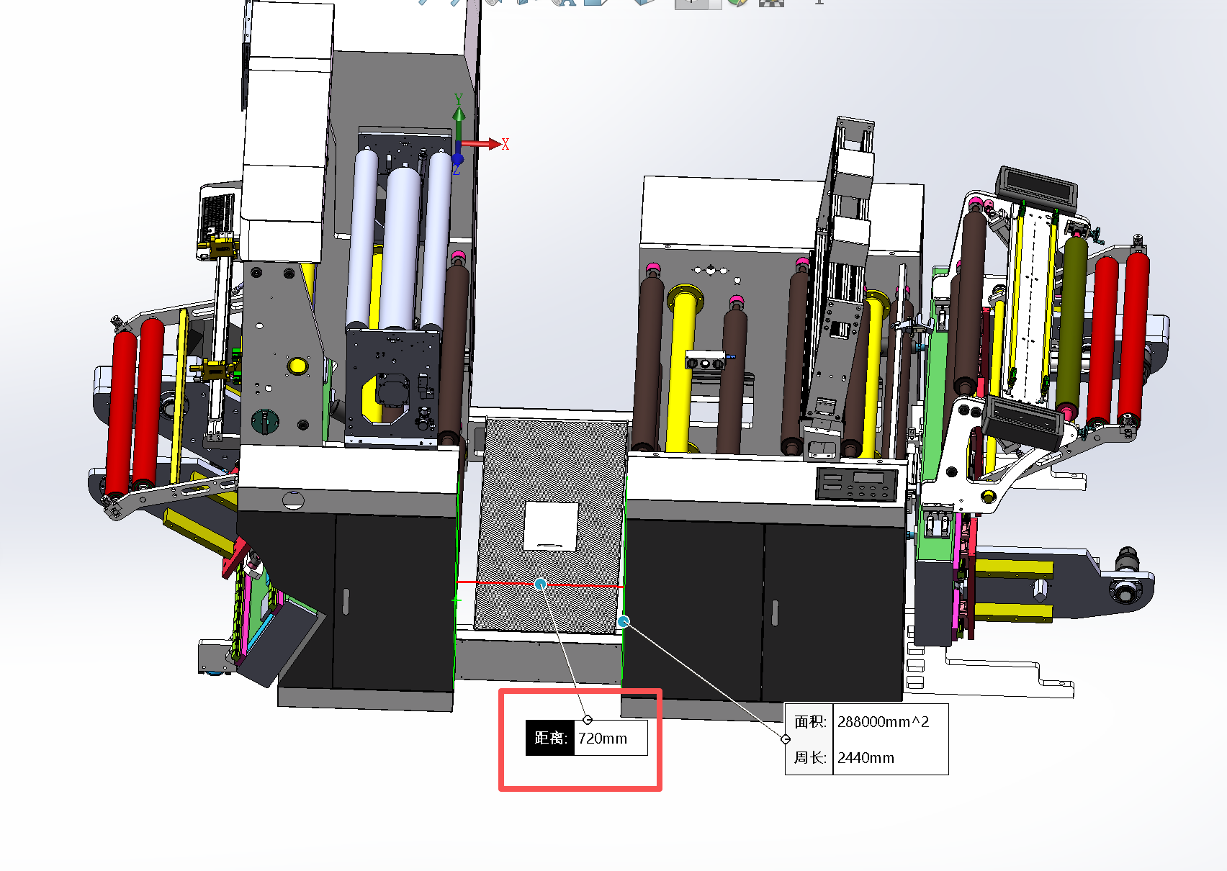Click the door handle on the left cabinet
The height and width of the screenshot is (871, 1227).
[346, 602]
